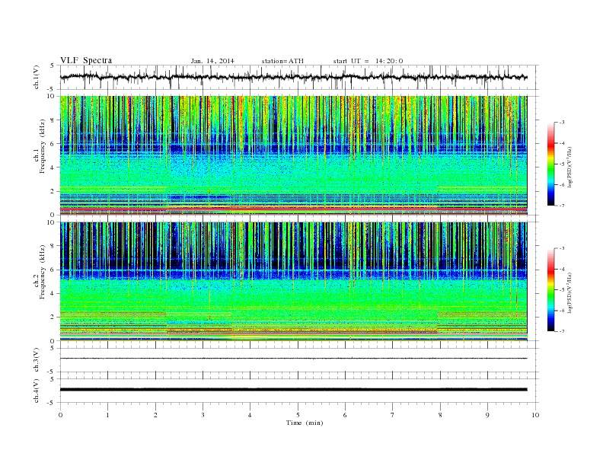Image resolution: width=603 pixels, height=466 pixels.
Task: Click the time axis tick label '7'
Action: click(x=392, y=415)
